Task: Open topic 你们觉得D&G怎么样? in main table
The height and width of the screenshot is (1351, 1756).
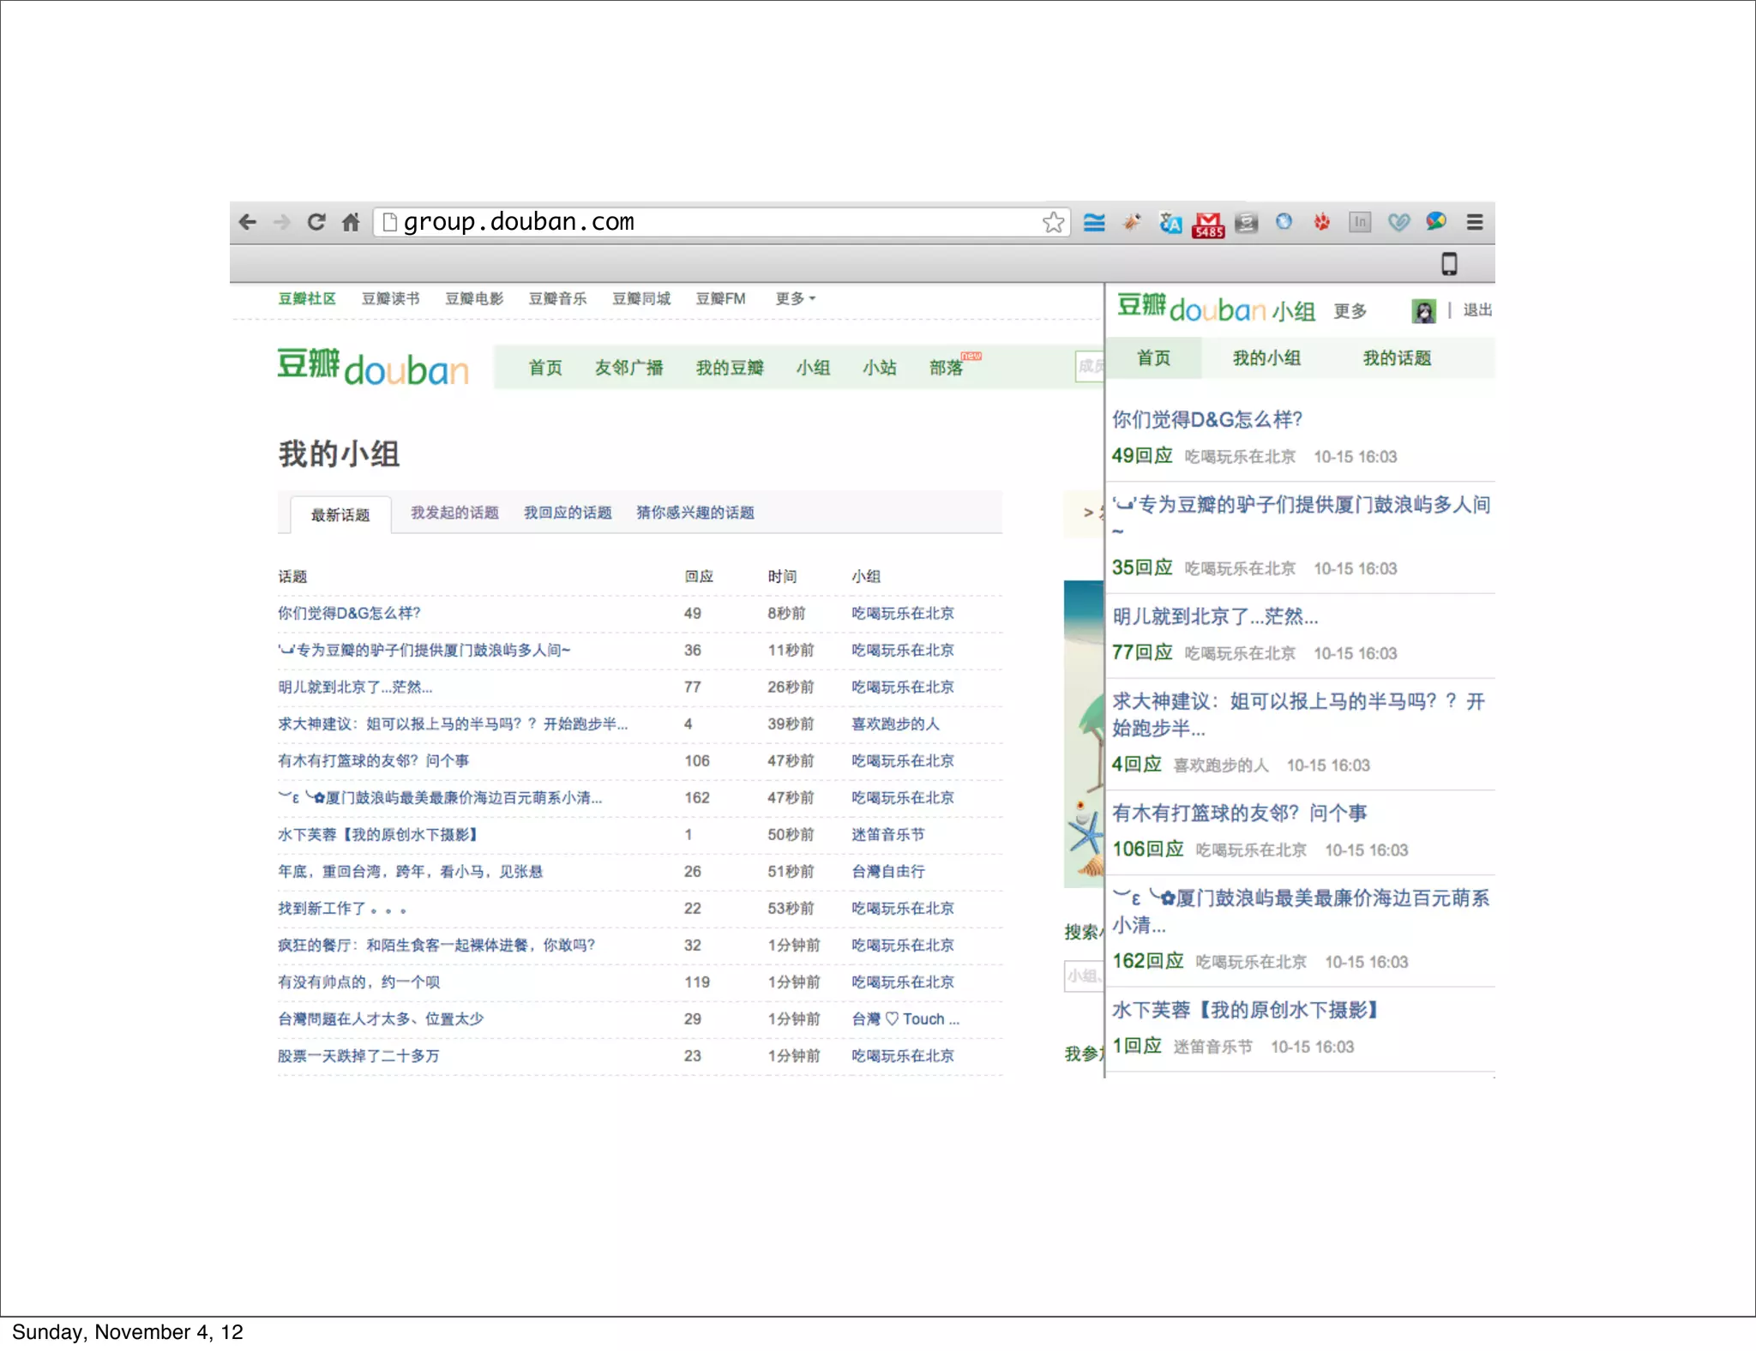Action: pyautogui.click(x=349, y=613)
